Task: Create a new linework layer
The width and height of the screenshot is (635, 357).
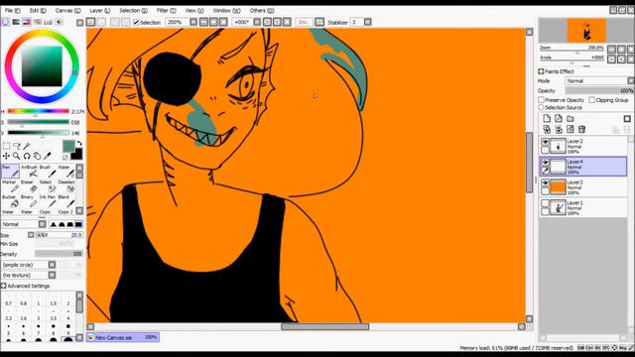Action: [x=559, y=118]
